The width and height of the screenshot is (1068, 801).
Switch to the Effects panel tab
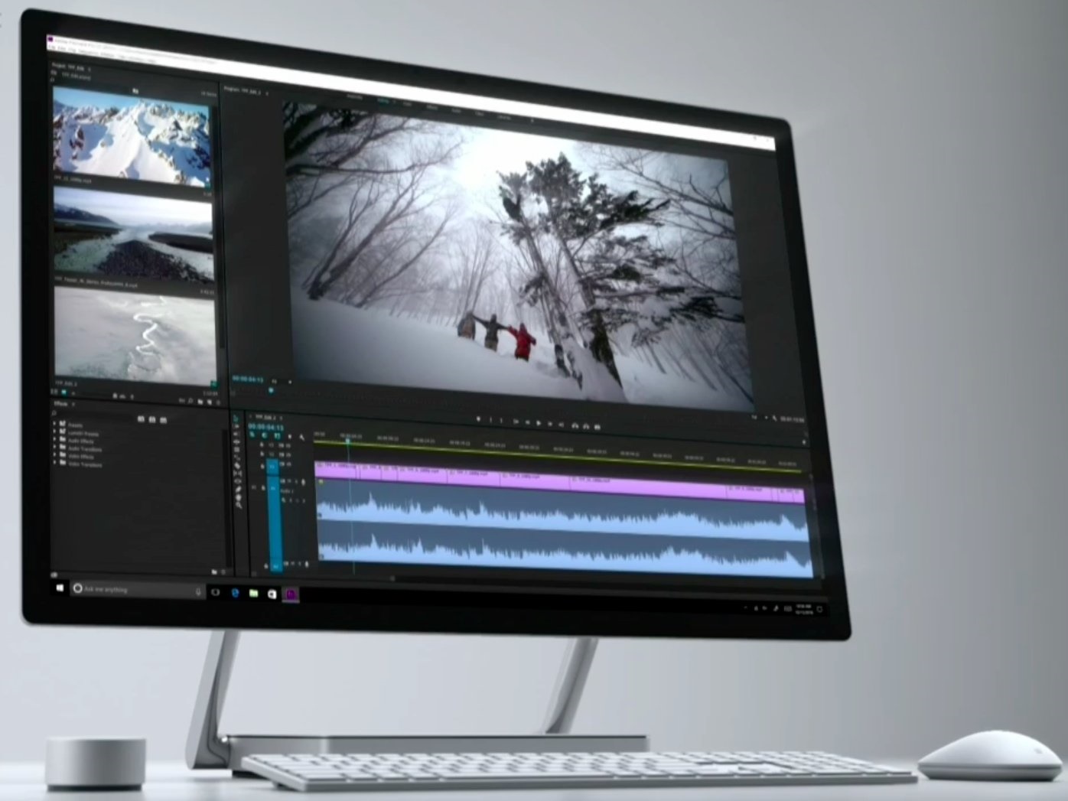click(61, 404)
